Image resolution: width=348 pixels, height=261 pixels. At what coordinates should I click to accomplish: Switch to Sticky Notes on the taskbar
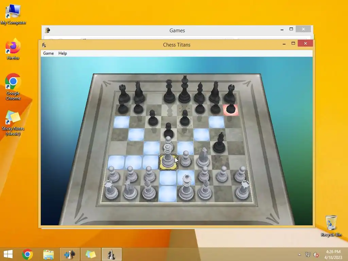click(x=90, y=254)
